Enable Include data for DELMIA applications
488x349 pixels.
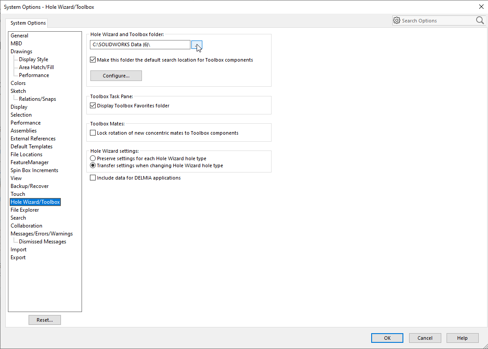[x=93, y=178]
